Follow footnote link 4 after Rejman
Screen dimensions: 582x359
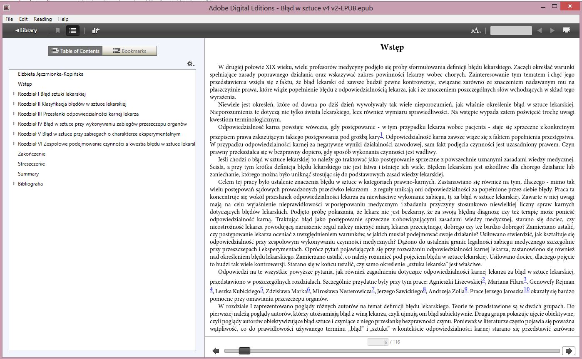(x=211, y=290)
